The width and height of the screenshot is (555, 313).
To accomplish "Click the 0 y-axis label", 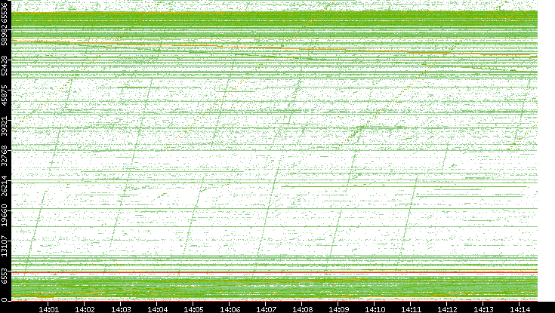I will [x=4, y=300].
